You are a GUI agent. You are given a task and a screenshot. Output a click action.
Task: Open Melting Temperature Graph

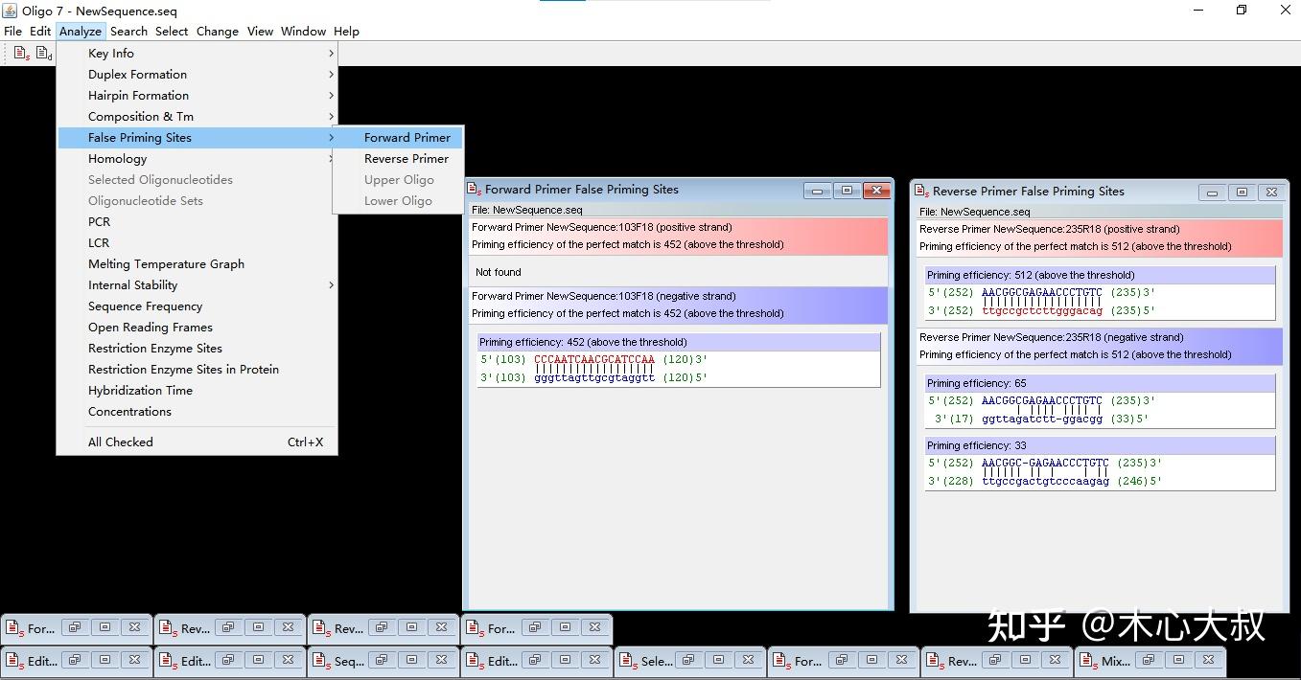point(197,264)
